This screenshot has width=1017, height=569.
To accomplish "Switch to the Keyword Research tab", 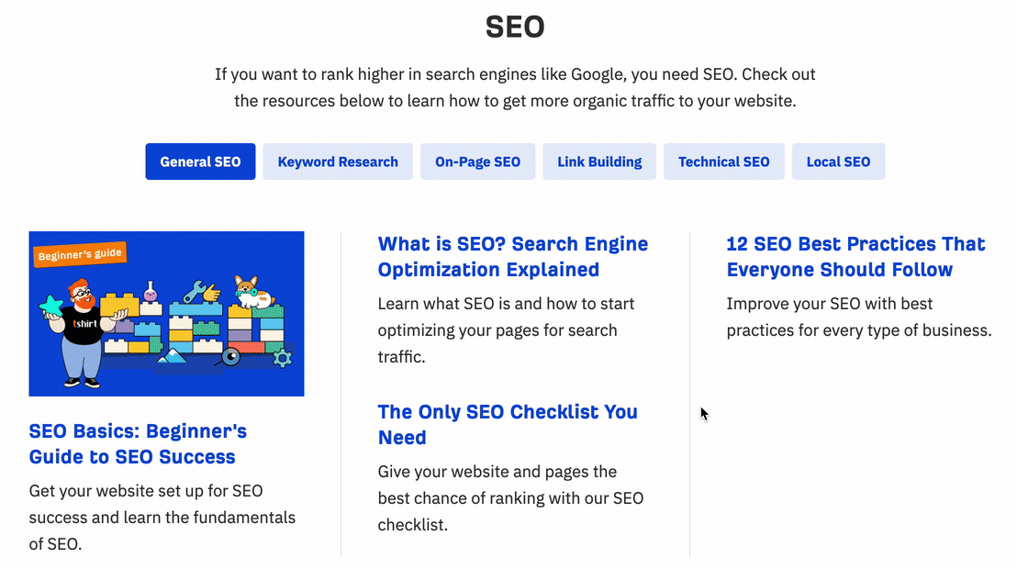I will click(x=337, y=161).
